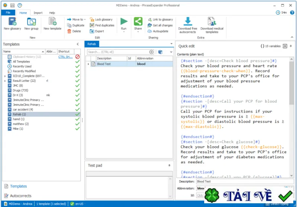Viewport: 297px width, 207px height.
Task: Click the clock icon in title bar
Action: (20, 5)
